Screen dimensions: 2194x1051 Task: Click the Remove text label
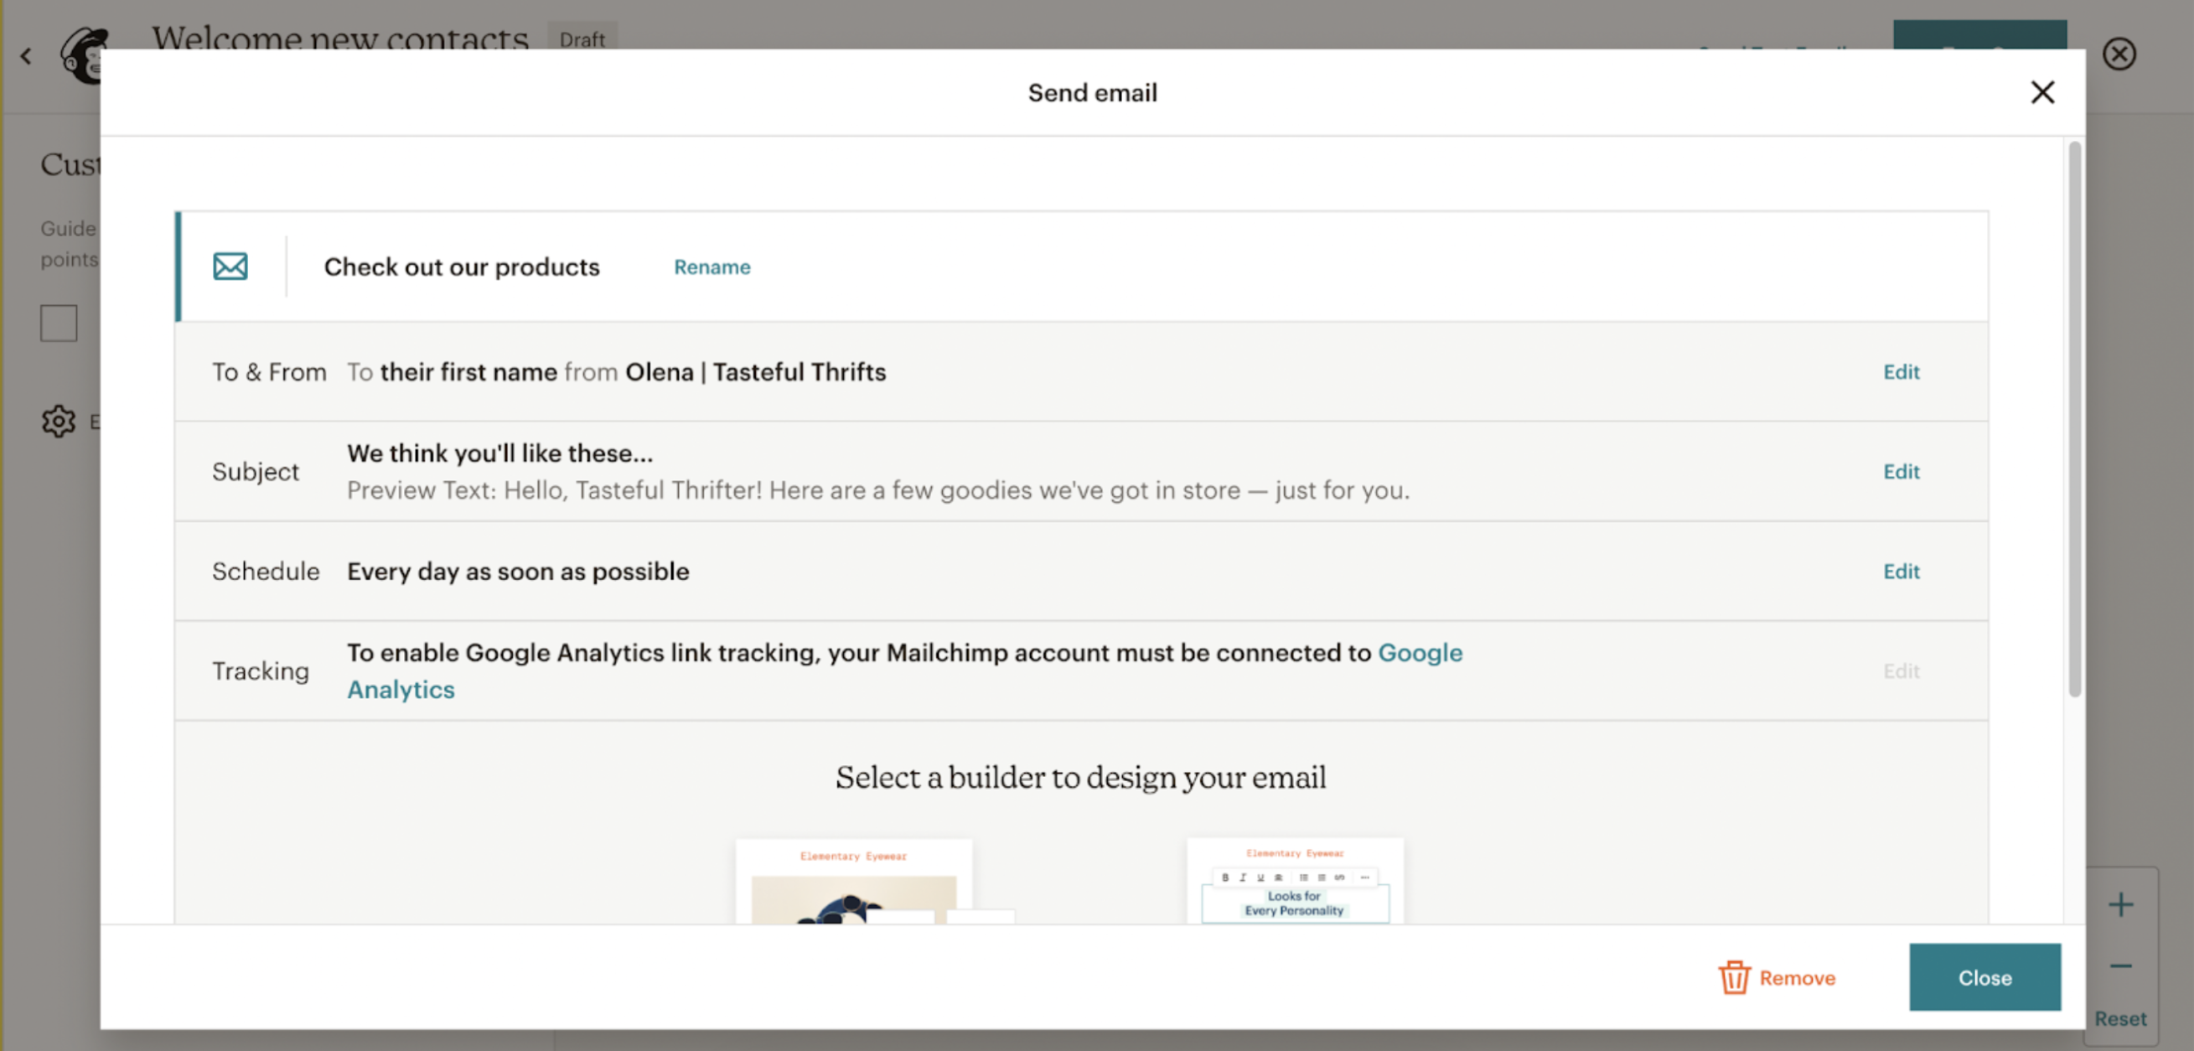tap(1797, 978)
